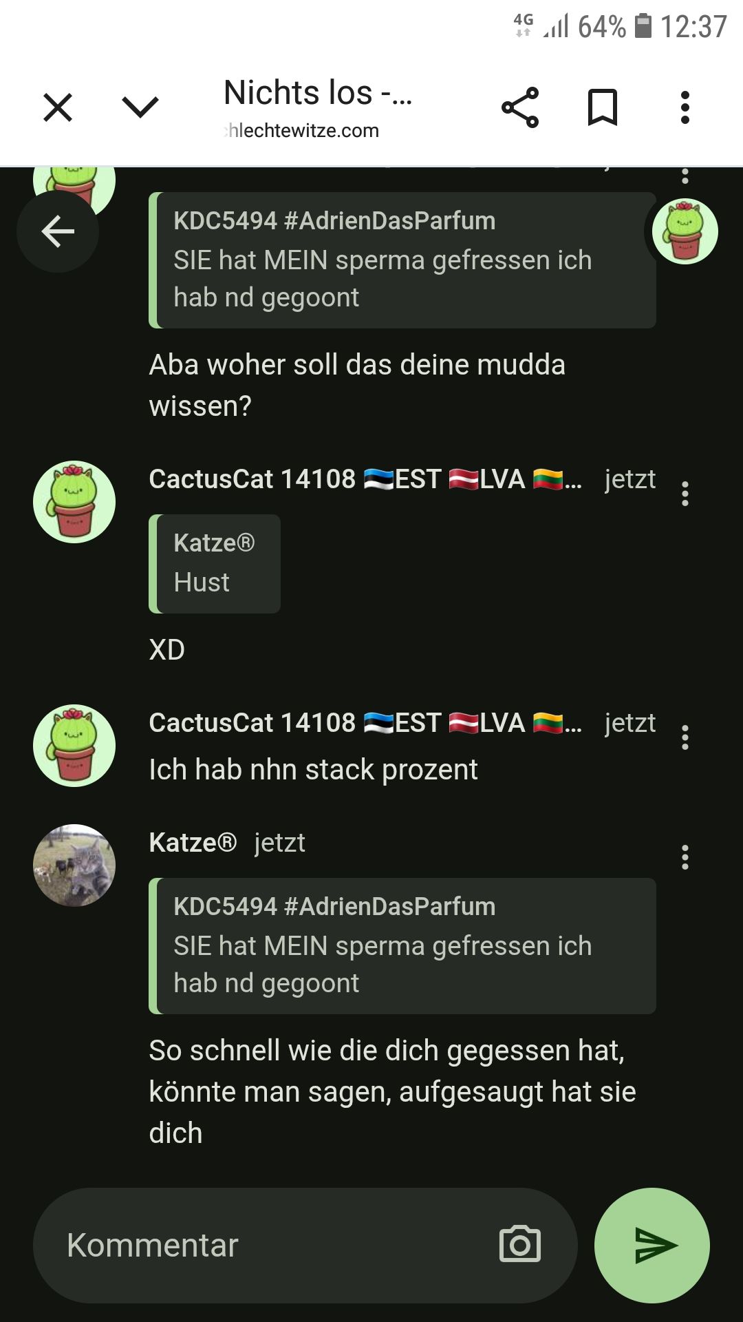Viewport: 743px width, 1322px height.
Task: Open options for 'Ich hab nhn stack prozent' comment
Action: tap(685, 737)
